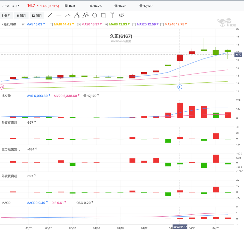The image size is (244, 230).
Task: Click the tallest red volume bar
Action: click(180, 110)
